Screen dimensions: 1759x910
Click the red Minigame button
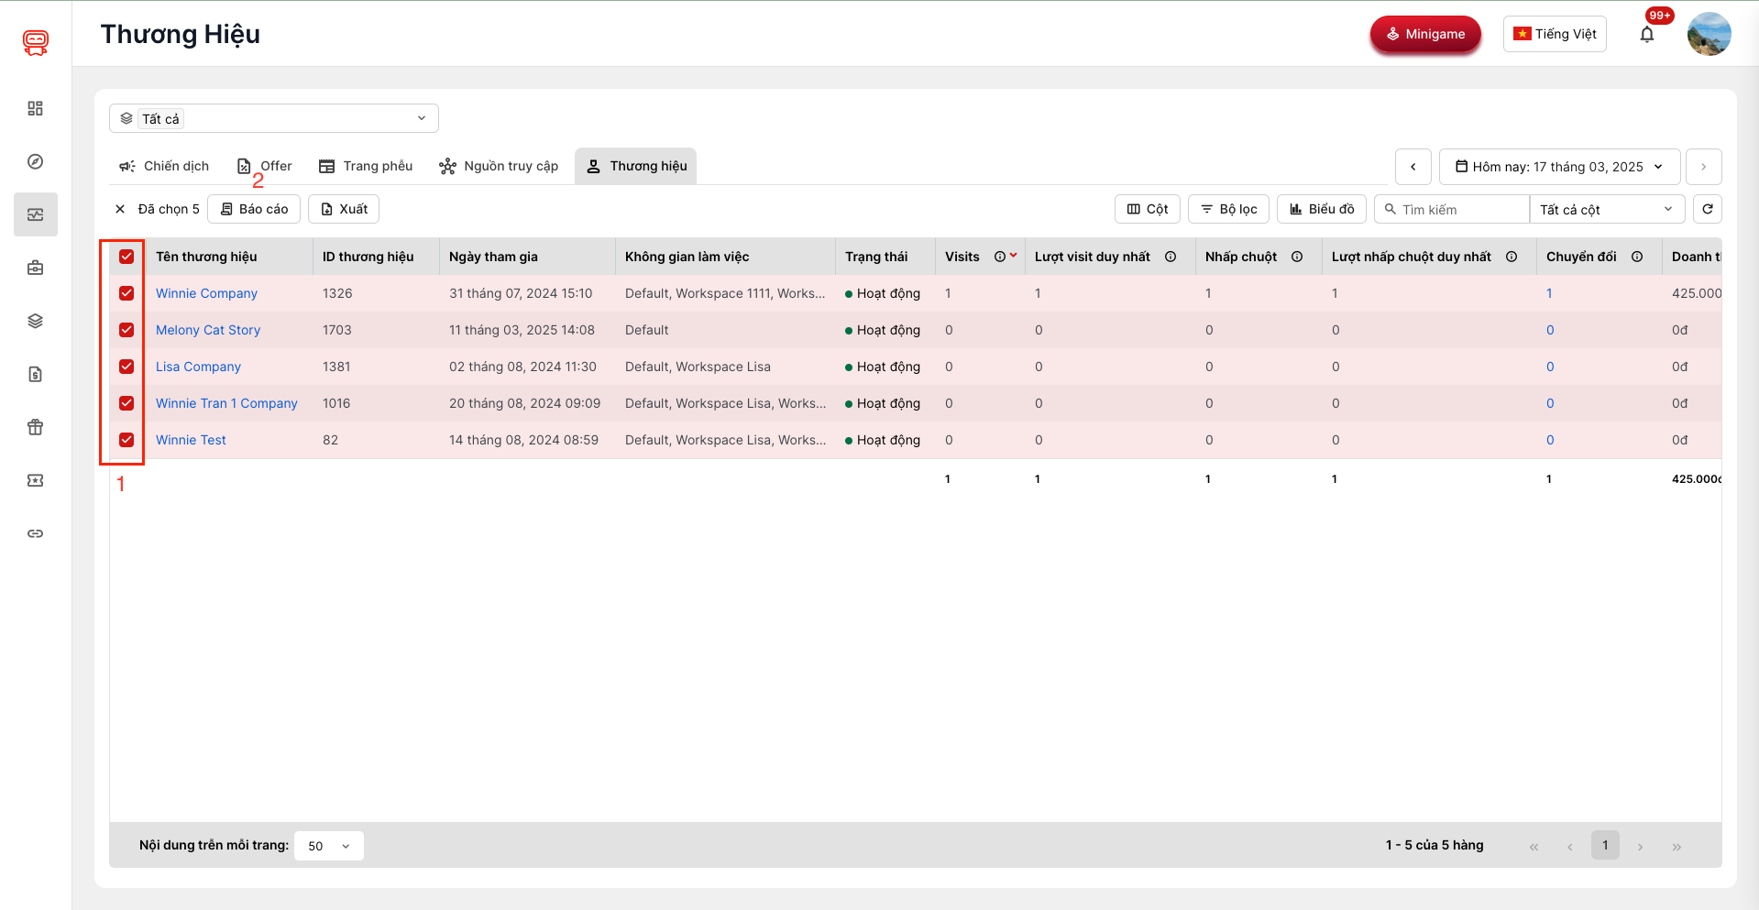click(x=1424, y=35)
